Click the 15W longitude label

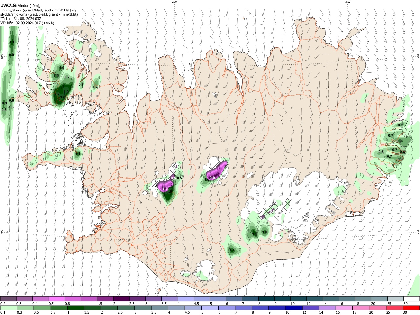347,2
